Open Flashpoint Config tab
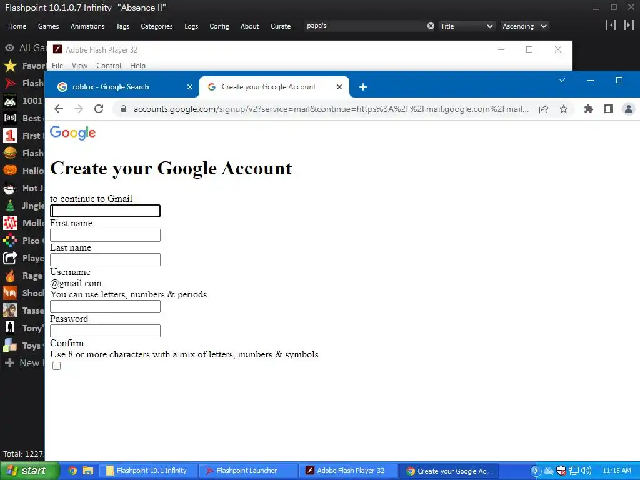Viewport: 640px width, 480px height. pos(219,26)
